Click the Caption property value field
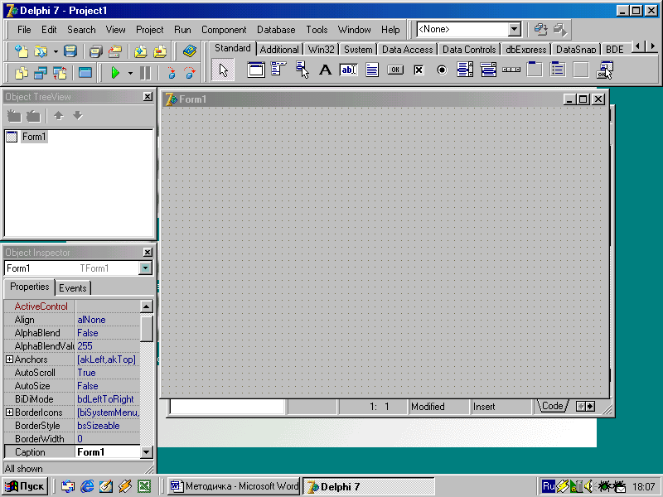 [x=108, y=451]
